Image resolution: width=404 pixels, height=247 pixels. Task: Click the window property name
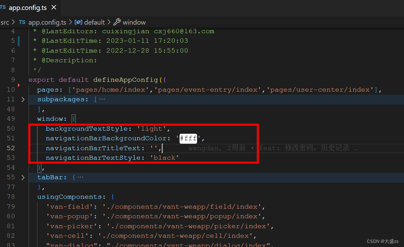(50, 119)
